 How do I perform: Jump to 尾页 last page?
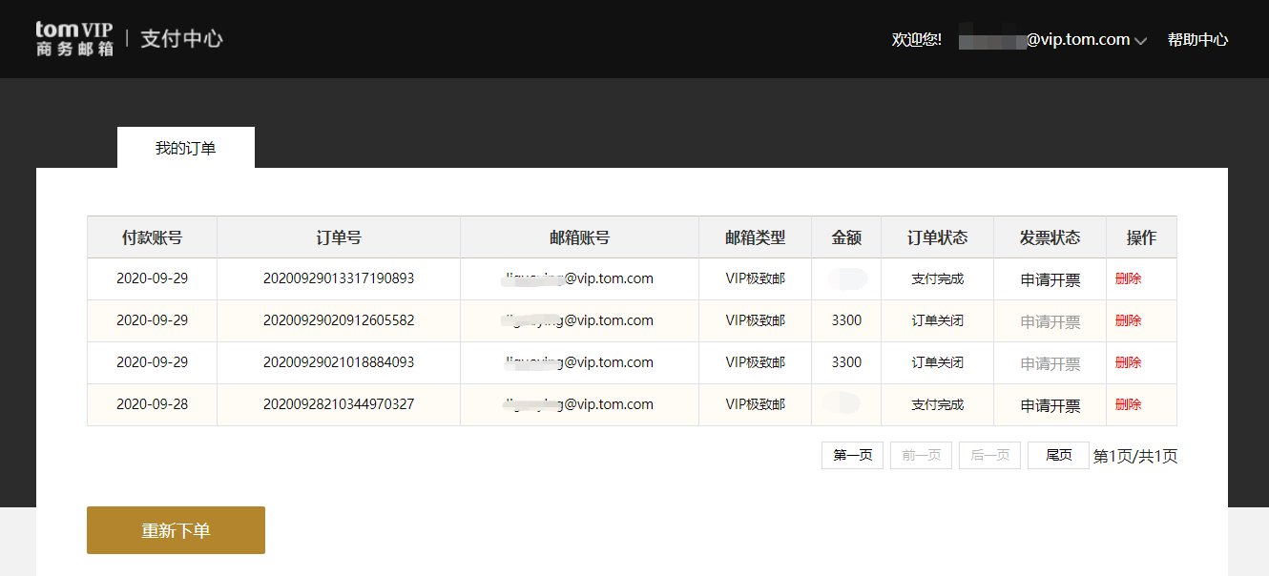click(1058, 456)
